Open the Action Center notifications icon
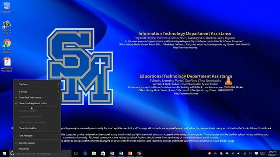The width and height of the screenshot is (280, 157). coord(256,153)
